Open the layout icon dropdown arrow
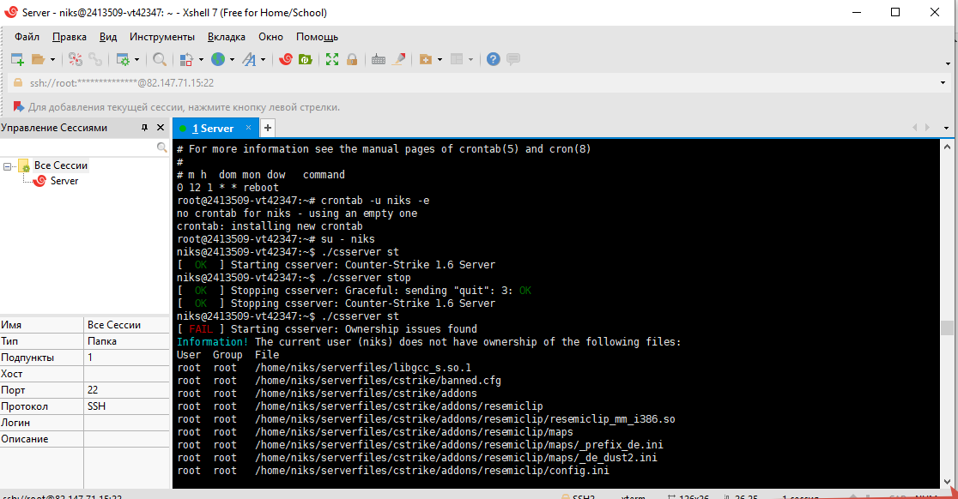This screenshot has width=958, height=499. pyautogui.click(x=470, y=59)
